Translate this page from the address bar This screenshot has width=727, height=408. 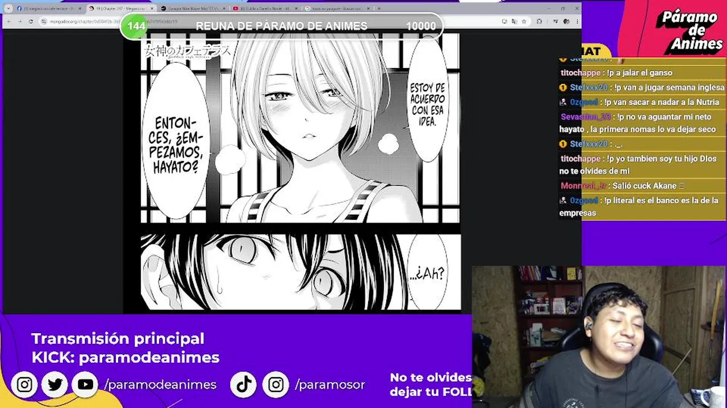tap(514, 22)
